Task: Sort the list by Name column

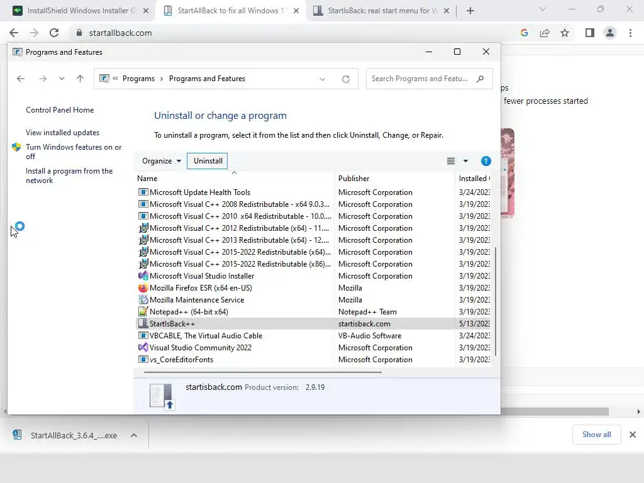Action: coord(234,178)
